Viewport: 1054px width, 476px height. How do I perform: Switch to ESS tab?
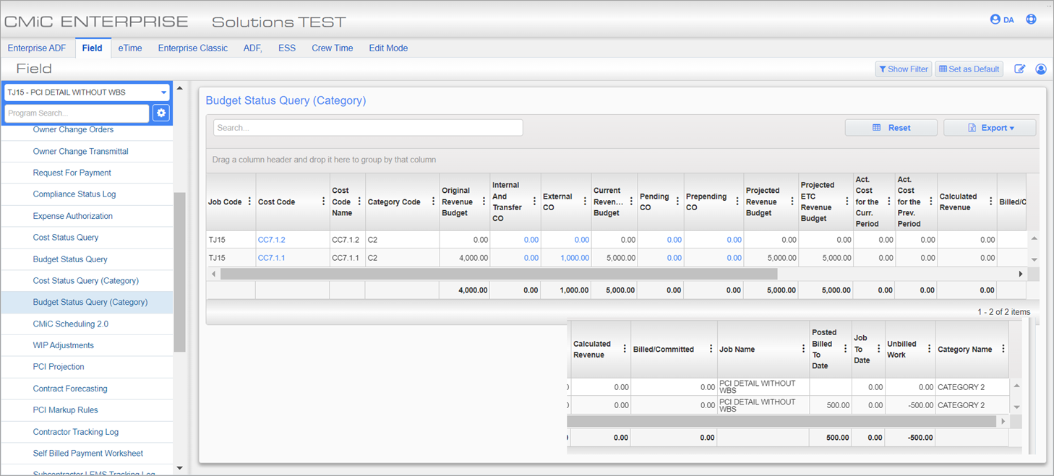pyautogui.click(x=287, y=48)
